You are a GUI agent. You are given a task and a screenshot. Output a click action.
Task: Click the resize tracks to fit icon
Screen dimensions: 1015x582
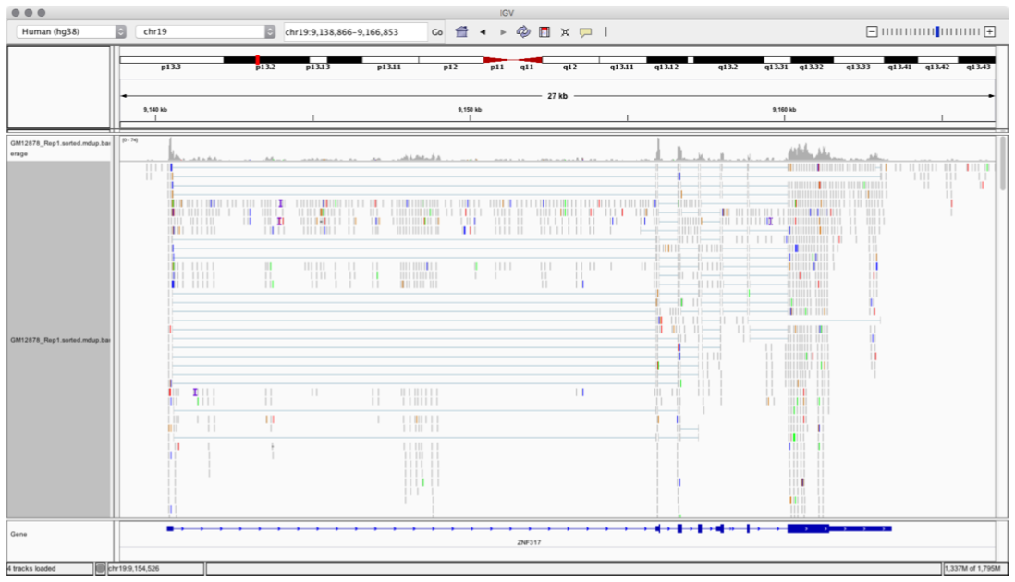point(565,31)
